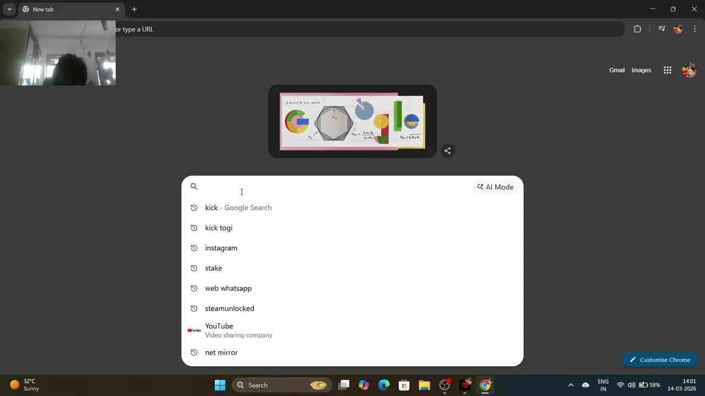Open Customise Chrome button

point(660,360)
